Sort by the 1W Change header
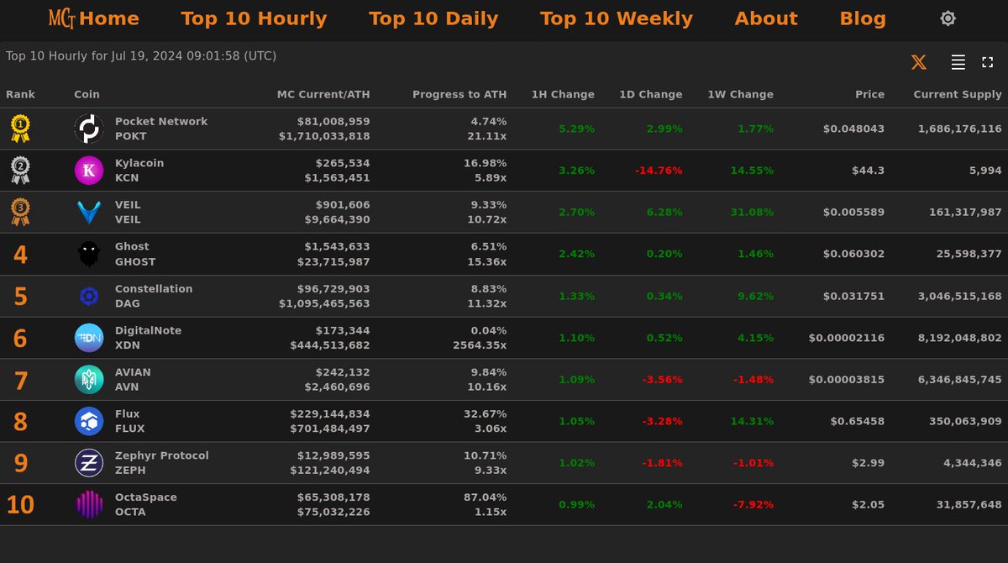Screen dimensions: 1008x563 coord(740,95)
